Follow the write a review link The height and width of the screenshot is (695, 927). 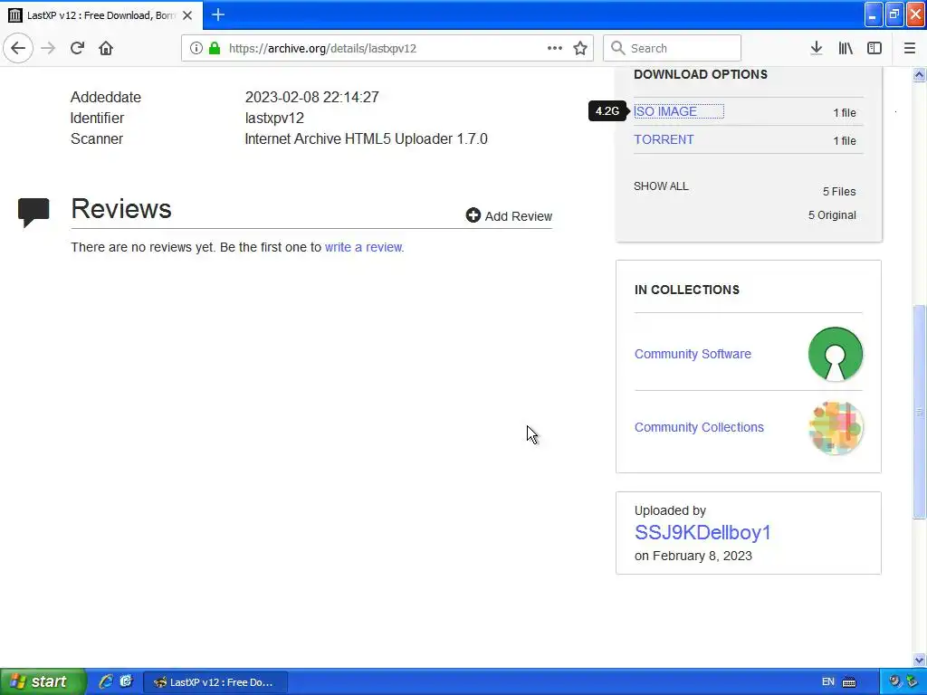(364, 247)
